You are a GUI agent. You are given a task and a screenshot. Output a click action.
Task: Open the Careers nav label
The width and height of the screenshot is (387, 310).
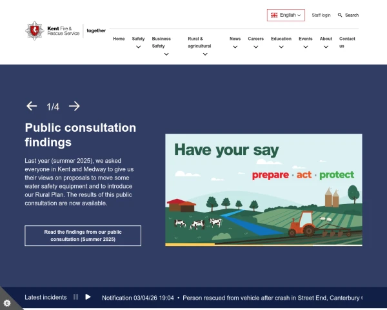point(255,39)
